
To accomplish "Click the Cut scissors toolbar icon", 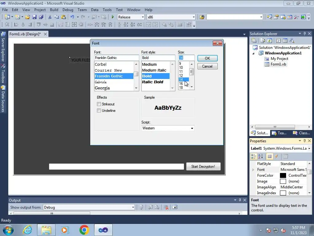I will (50, 17).
